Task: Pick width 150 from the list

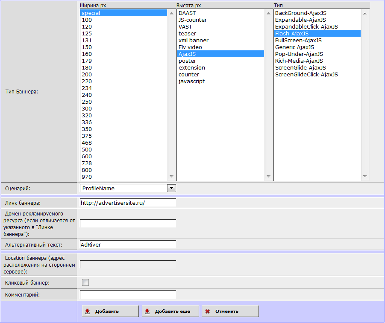Action: click(123, 47)
